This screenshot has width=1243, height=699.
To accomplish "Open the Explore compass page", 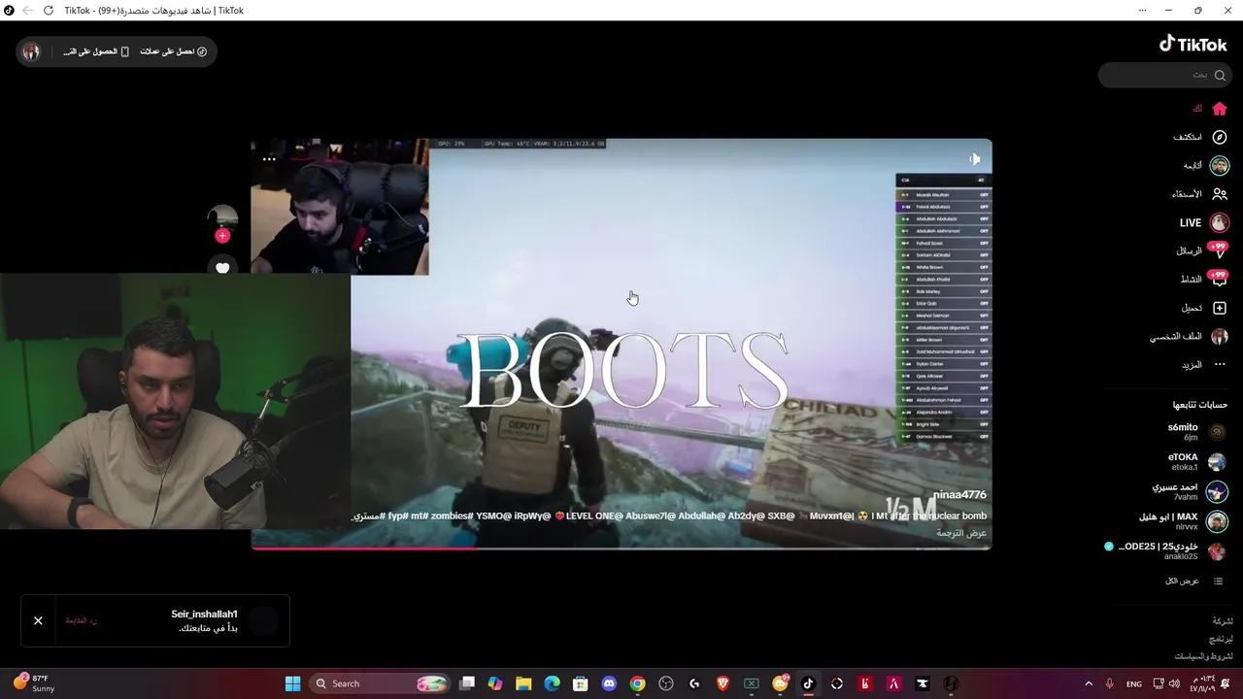I will [1220, 137].
